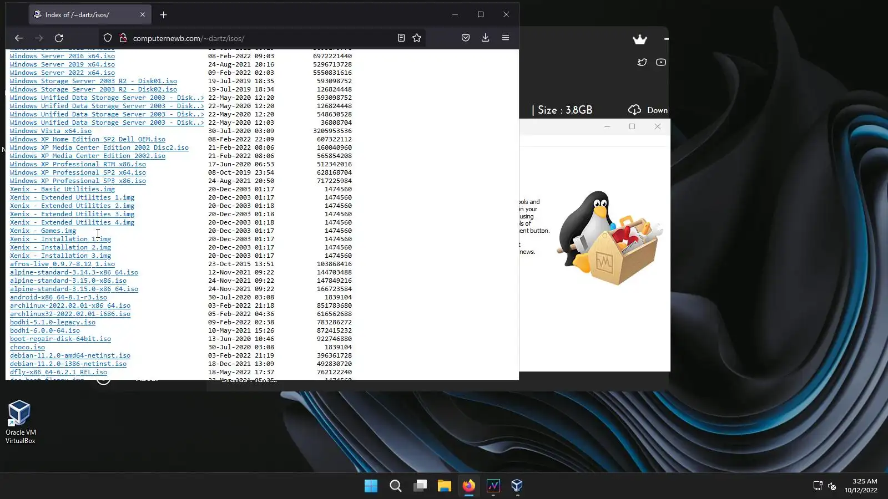
Task: Download 'afros-live_0.9.7-8.12_1.iso'
Action: (62, 264)
